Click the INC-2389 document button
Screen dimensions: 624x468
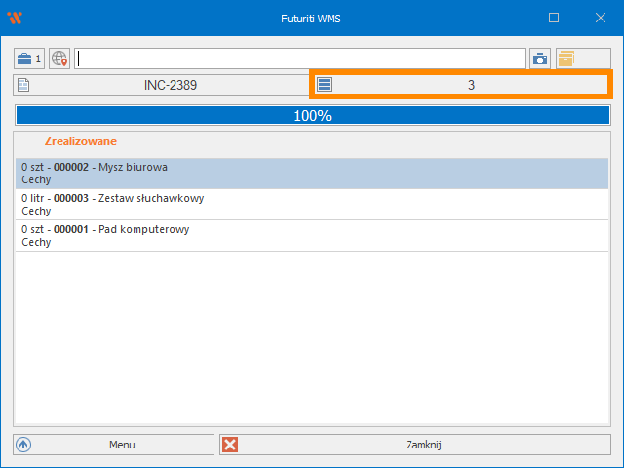pos(170,85)
